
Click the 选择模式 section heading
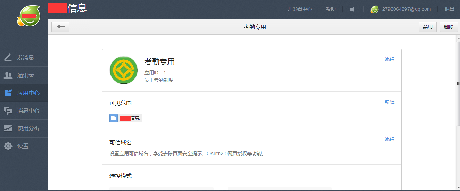point(121,176)
